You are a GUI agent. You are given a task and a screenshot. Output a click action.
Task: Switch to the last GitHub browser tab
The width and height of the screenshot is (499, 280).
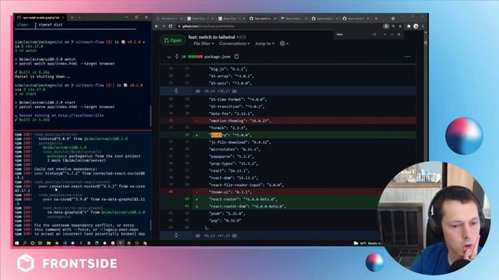356,19
